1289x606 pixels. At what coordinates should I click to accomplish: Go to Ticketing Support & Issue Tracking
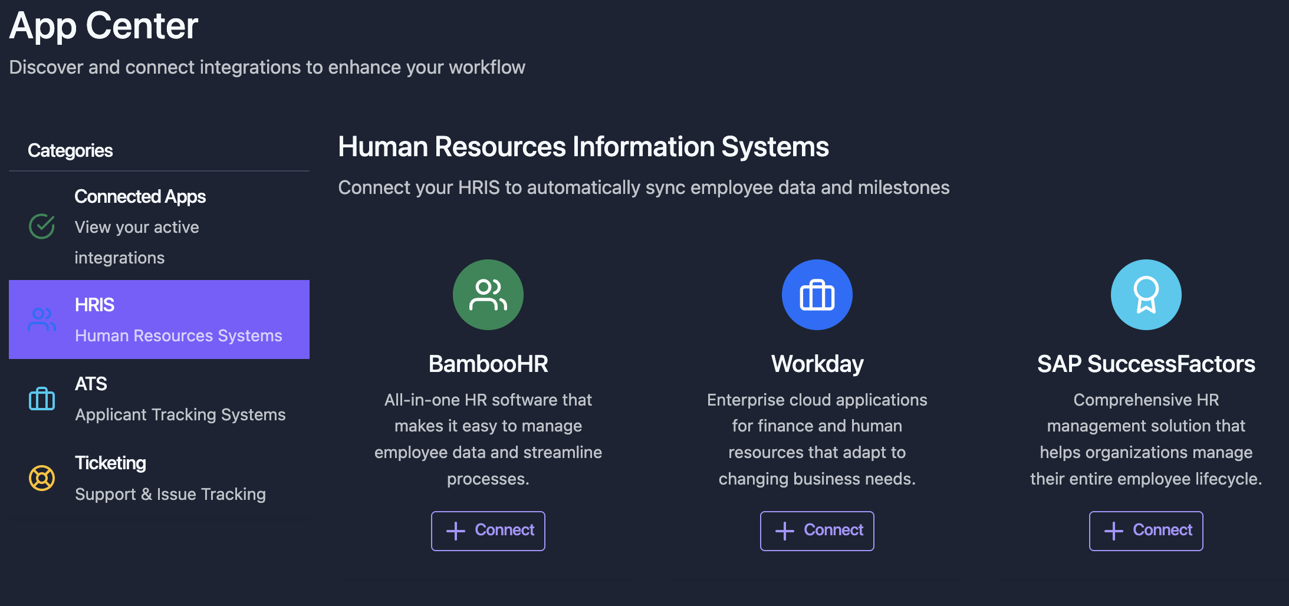pos(159,478)
